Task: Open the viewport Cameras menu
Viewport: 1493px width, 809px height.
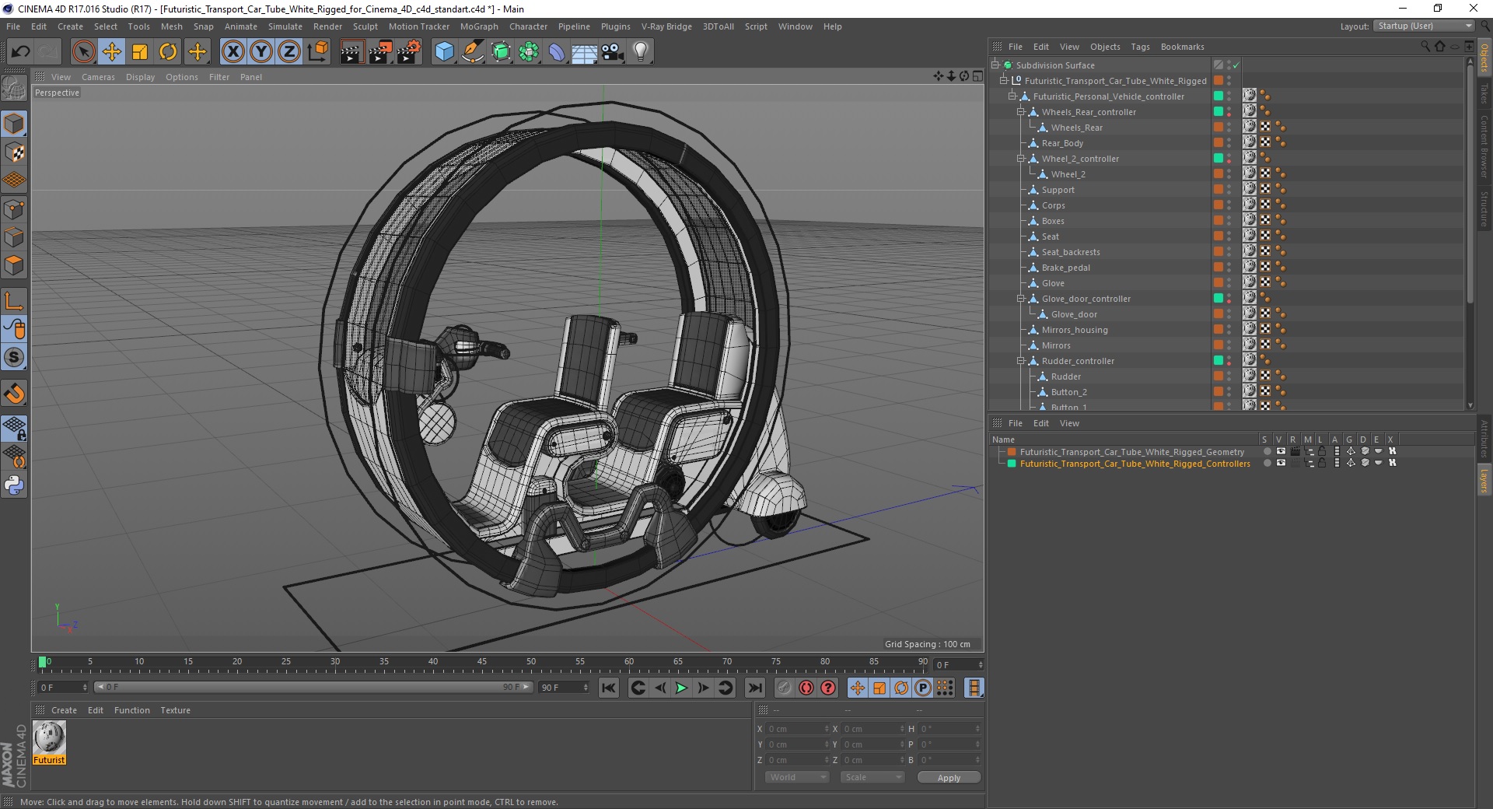Action: click(98, 77)
